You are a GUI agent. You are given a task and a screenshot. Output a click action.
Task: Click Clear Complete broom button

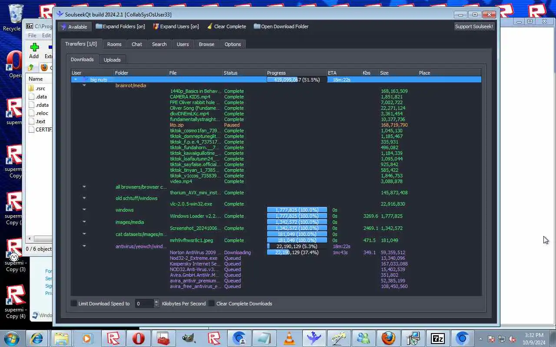point(226,26)
